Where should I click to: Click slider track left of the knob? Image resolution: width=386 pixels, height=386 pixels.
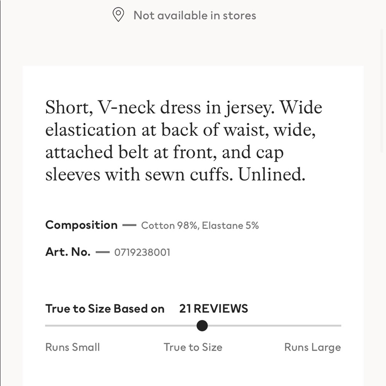click(x=120, y=326)
